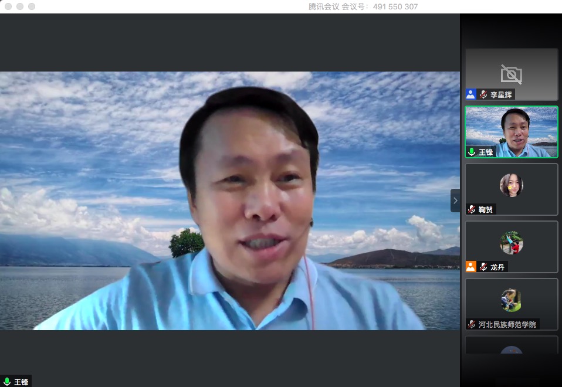This screenshot has width=562, height=387.
Task: Click 鞠贺's round profile avatar
Action: click(511, 185)
